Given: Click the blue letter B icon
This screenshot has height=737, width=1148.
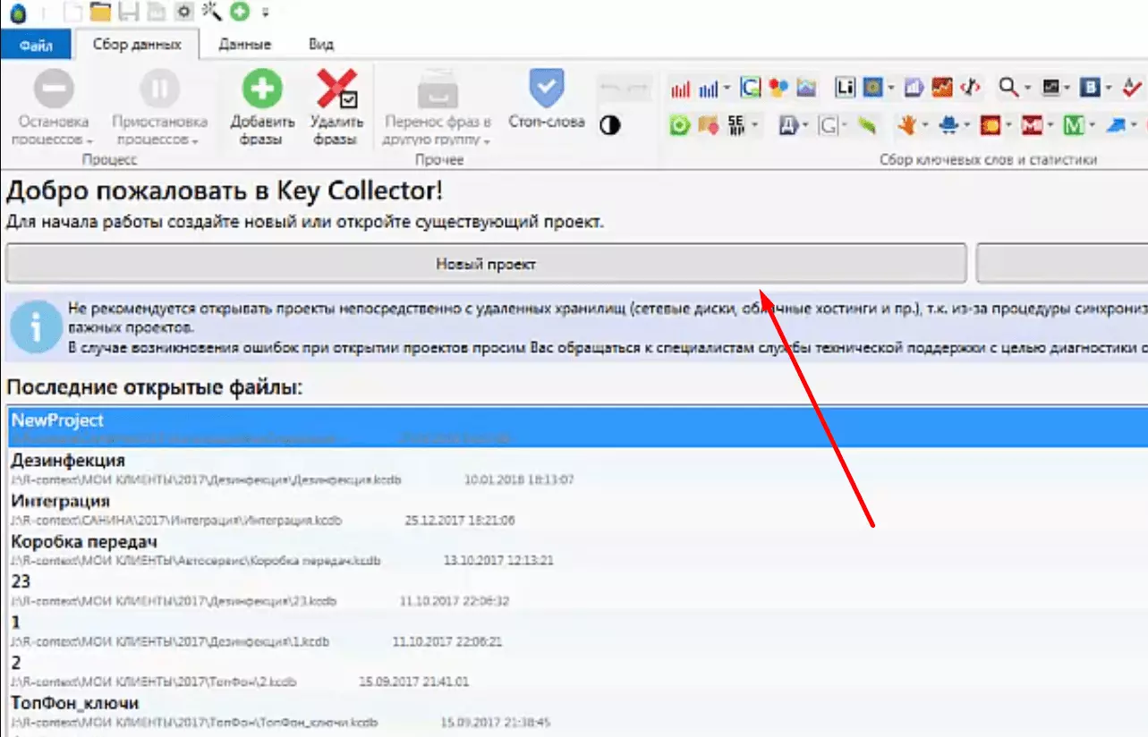Looking at the screenshot, I should click(1090, 88).
